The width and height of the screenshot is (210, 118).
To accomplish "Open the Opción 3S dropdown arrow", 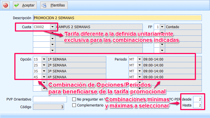I will point(44,71).
